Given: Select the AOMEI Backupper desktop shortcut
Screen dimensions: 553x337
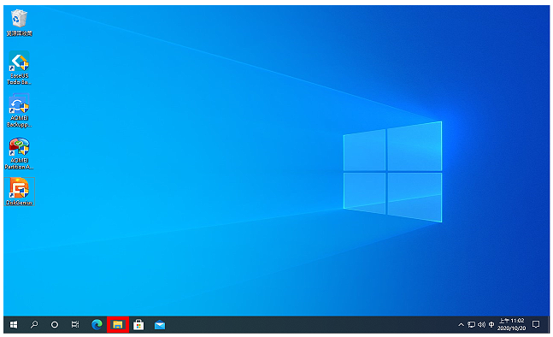Looking at the screenshot, I should pyautogui.click(x=19, y=110).
